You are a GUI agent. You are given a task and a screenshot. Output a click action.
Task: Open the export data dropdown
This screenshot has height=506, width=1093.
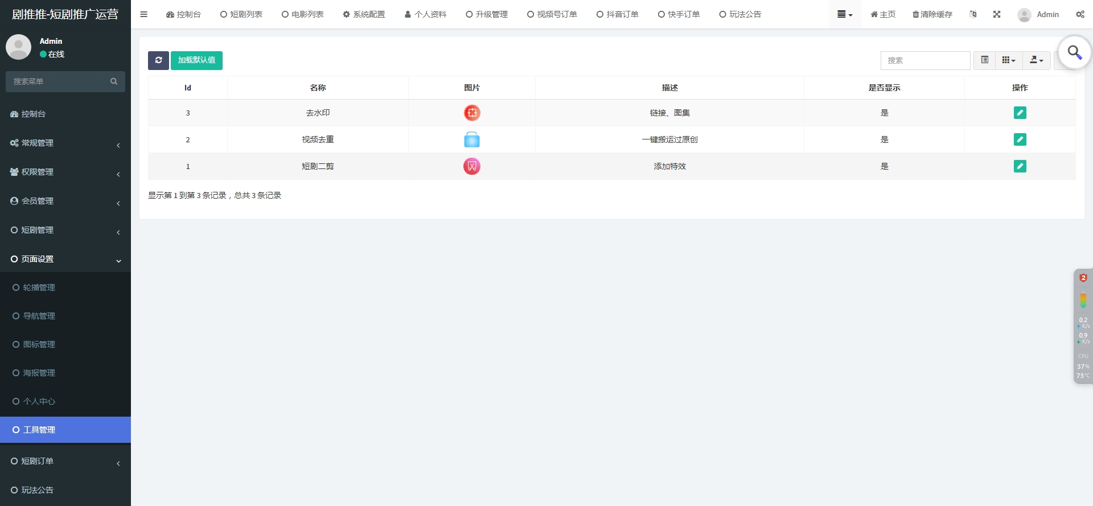click(x=1036, y=60)
